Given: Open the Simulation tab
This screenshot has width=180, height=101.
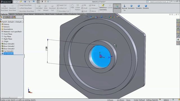Looking at the screenshot, I should pos(82,14).
